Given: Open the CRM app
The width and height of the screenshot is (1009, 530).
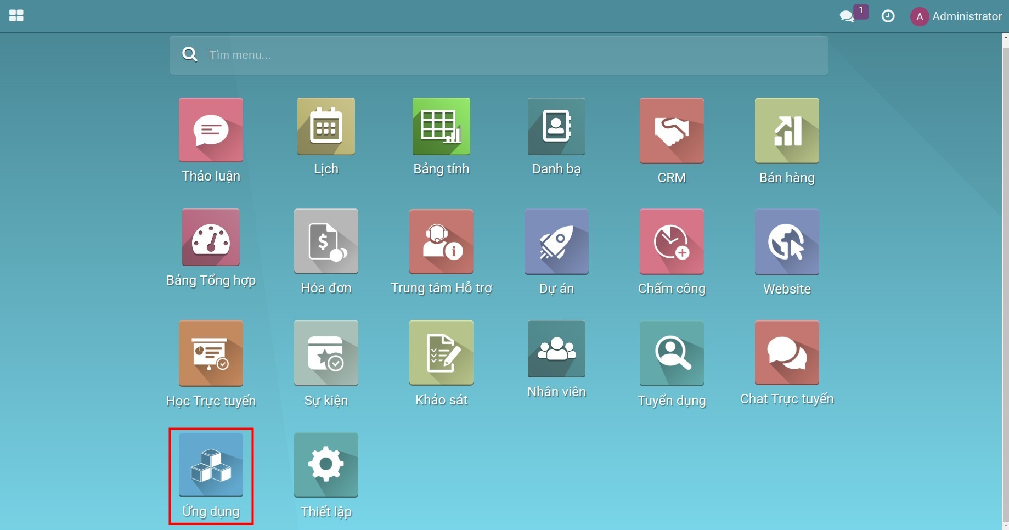Looking at the screenshot, I should click(672, 131).
